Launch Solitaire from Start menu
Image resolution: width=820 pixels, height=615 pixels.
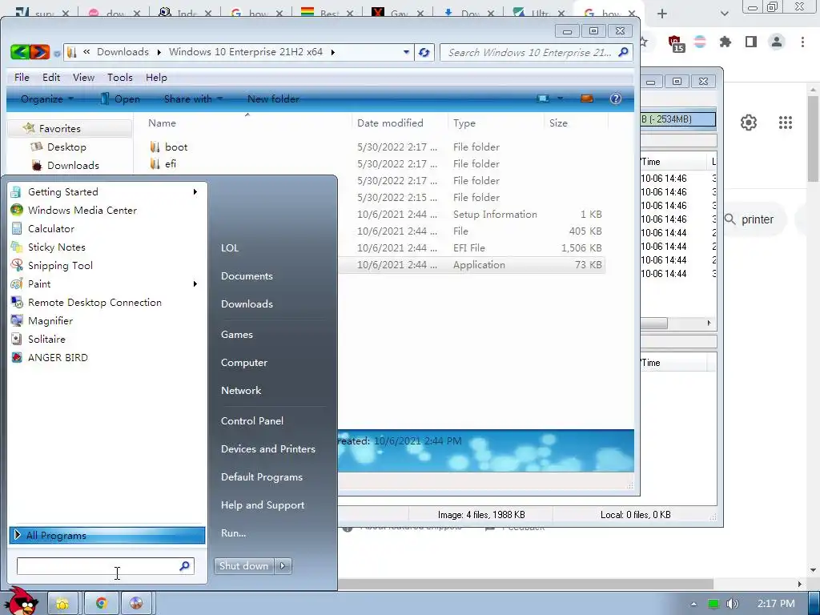point(46,339)
